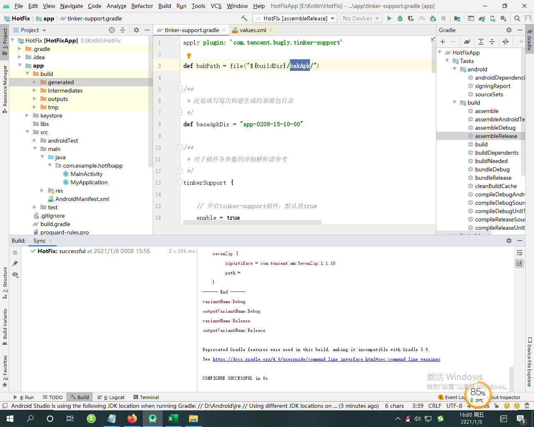
Task: Click UTF-8 encoding in status bar
Action: tap(454, 406)
